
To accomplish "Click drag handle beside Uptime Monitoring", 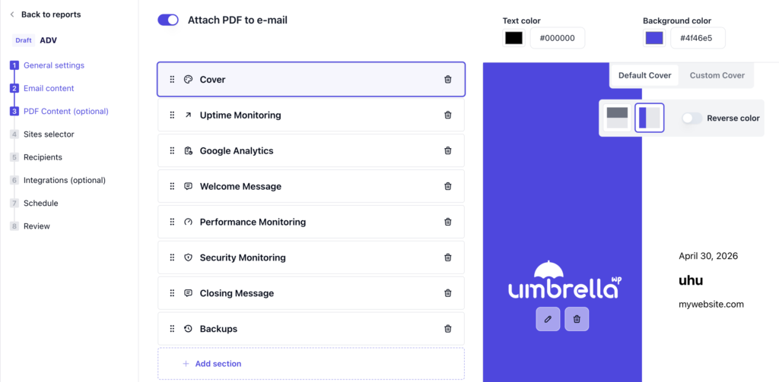I will (173, 115).
